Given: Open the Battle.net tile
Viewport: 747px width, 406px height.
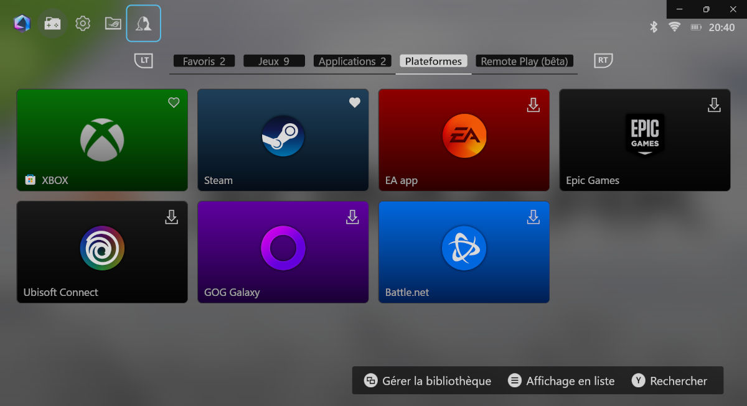Looking at the screenshot, I should [464, 252].
